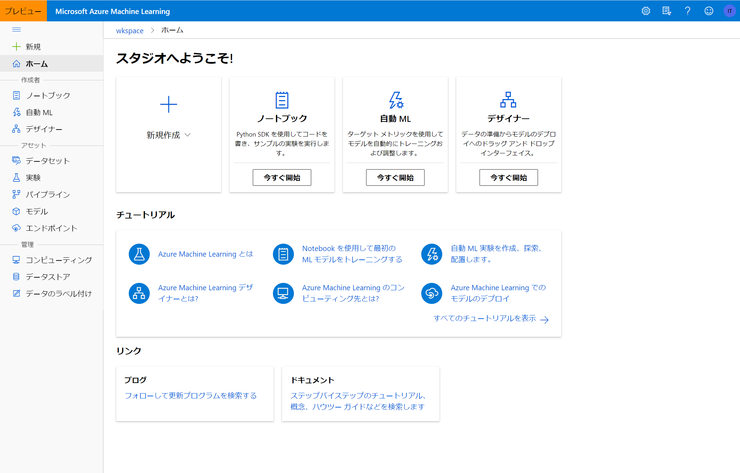Click the lightning gear icon on 自動 ML card
Screen dimensions: 740x473
click(396, 100)
